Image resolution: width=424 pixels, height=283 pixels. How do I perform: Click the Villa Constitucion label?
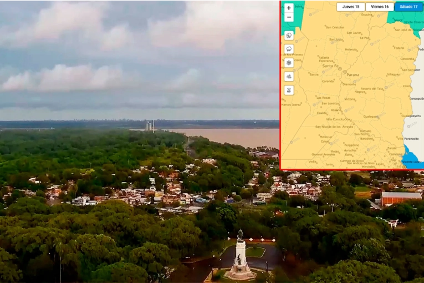coord(338,119)
